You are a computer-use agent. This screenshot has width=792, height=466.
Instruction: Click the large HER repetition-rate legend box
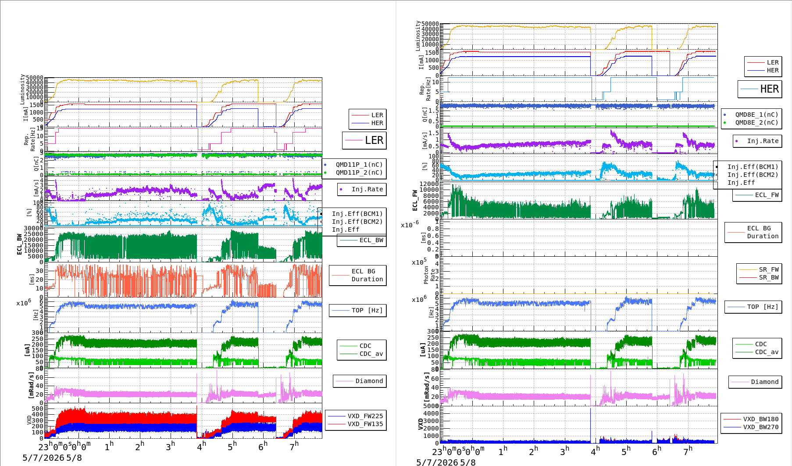[x=760, y=89]
